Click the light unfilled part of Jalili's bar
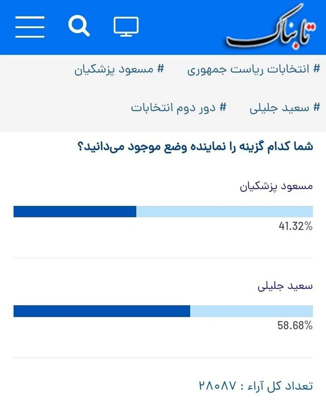This screenshot has width=326, height=415. (x=252, y=311)
